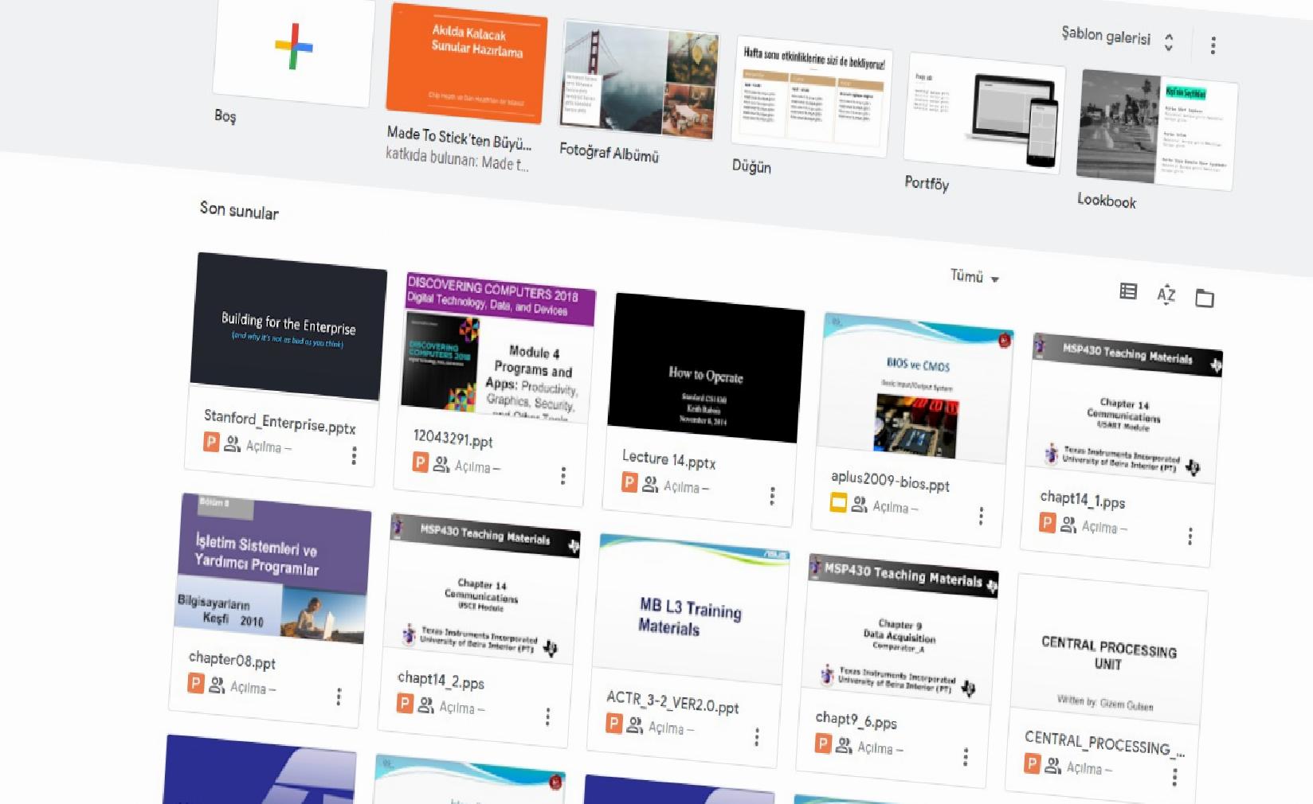Open AZ sort options

coord(1166,295)
